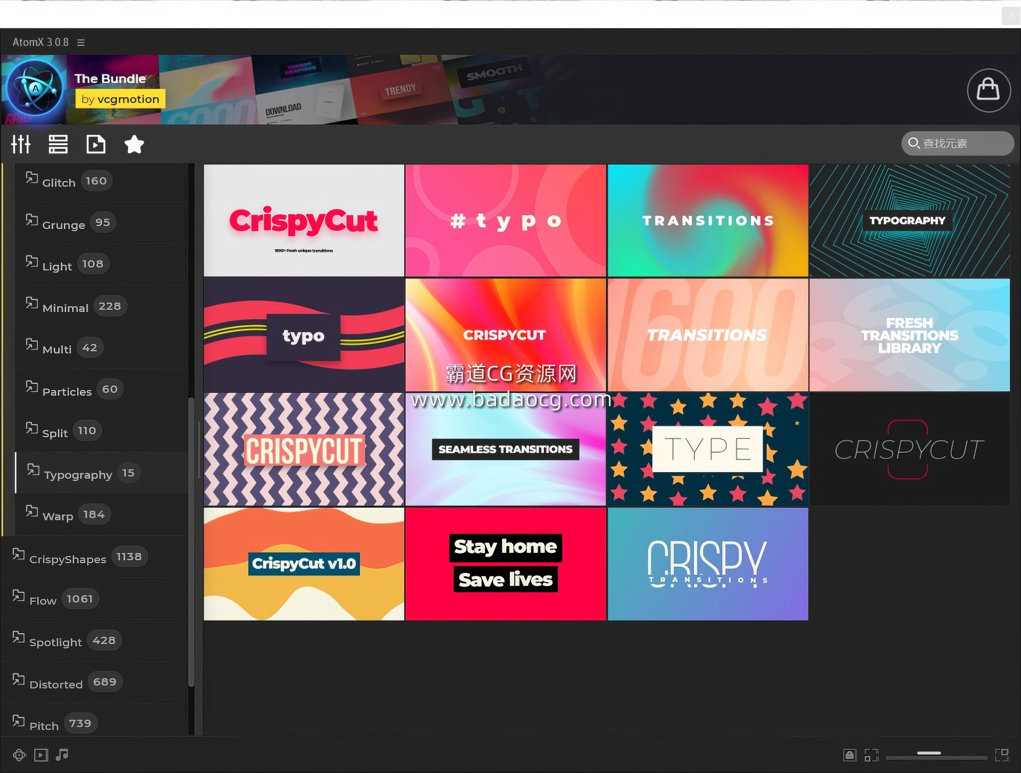Open the Glitch category
The height and width of the screenshot is (773, 1021).
(101, 181)
